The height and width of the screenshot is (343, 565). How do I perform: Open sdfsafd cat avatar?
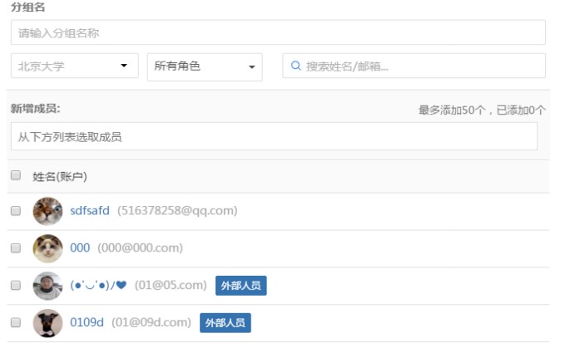[47, 211]
